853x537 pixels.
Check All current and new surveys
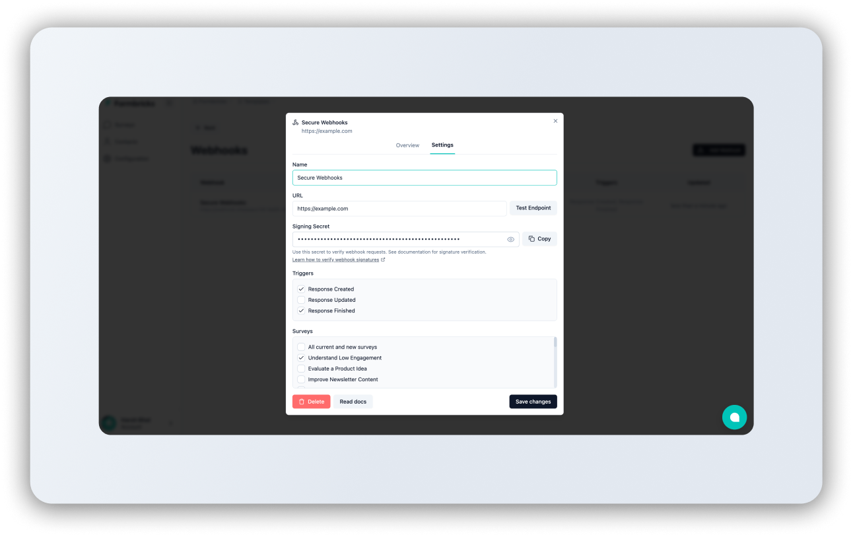point(301,346)
